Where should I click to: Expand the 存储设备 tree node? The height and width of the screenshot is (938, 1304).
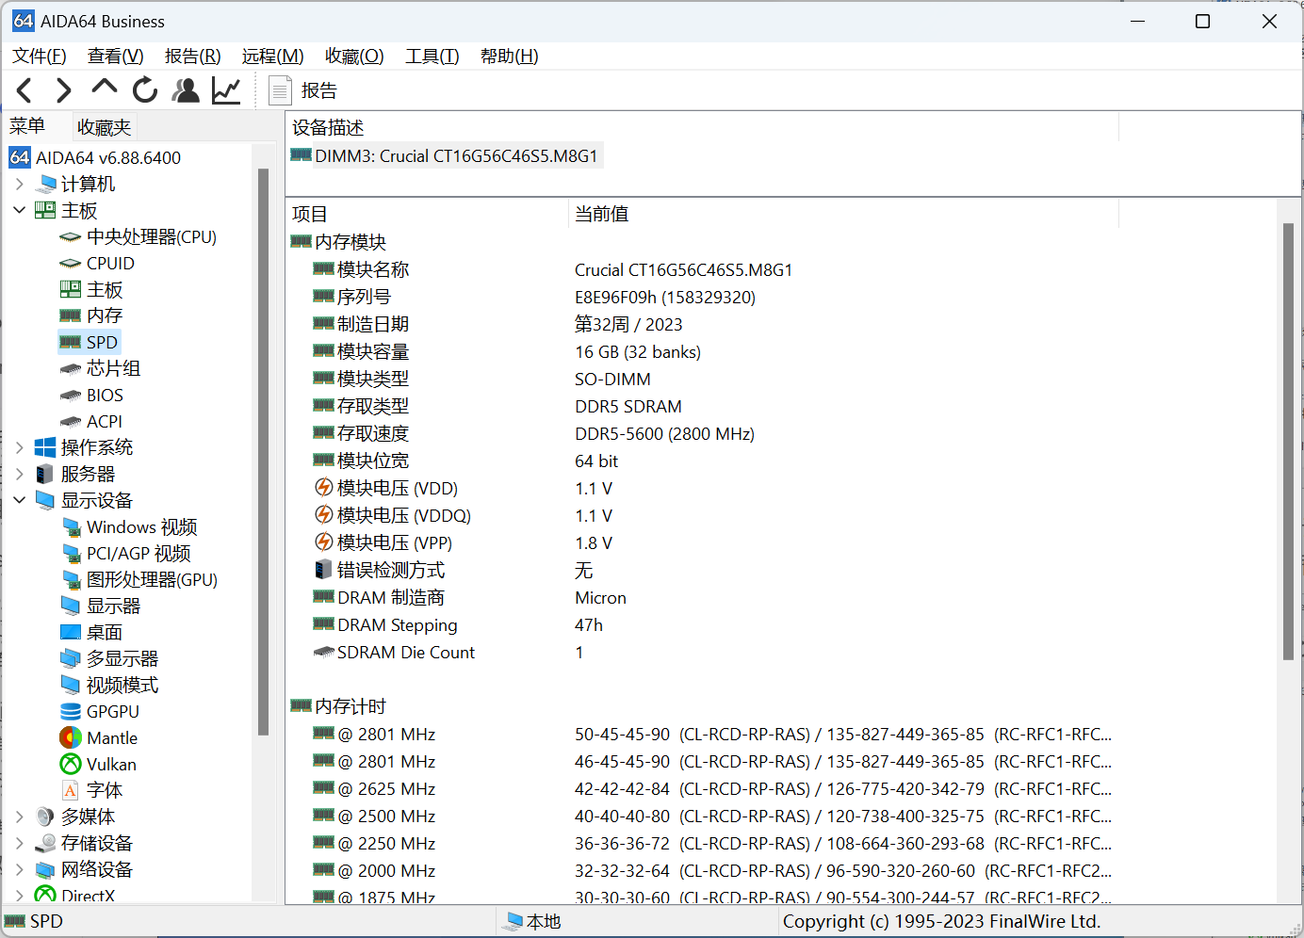point(20,843)
